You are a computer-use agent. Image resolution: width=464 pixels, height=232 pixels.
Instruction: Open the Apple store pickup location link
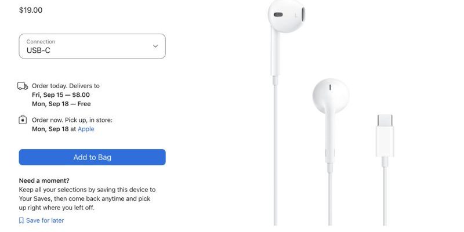(86, 129)
